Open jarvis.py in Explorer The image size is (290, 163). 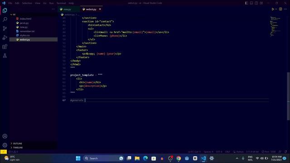(x=33, y=23)
